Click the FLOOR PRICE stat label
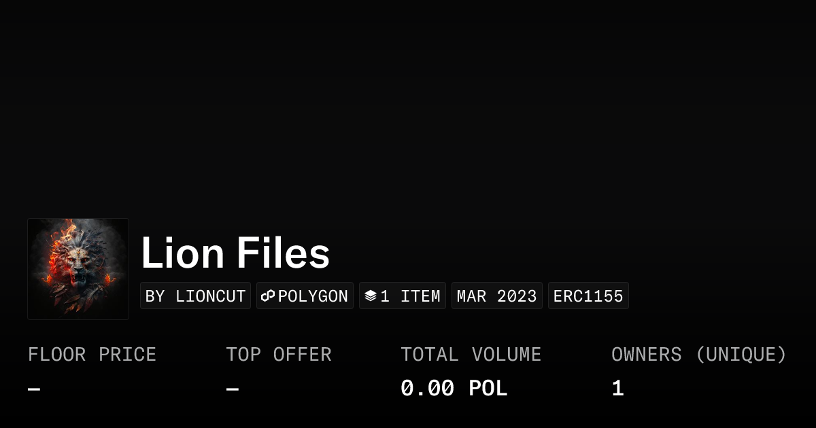Screen dimensions: 816x428 pos(92,355)
